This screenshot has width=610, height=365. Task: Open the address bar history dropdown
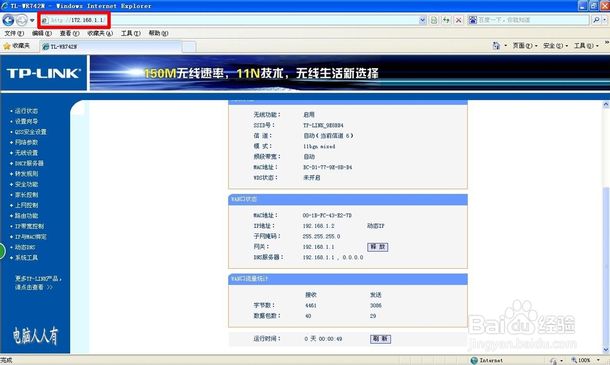(423, 19)
